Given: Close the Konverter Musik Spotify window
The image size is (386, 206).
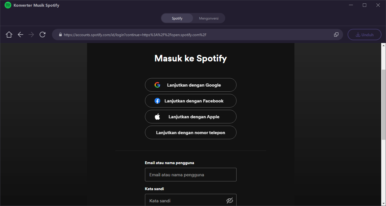Looking at the screenshot, I should [378, 5].
